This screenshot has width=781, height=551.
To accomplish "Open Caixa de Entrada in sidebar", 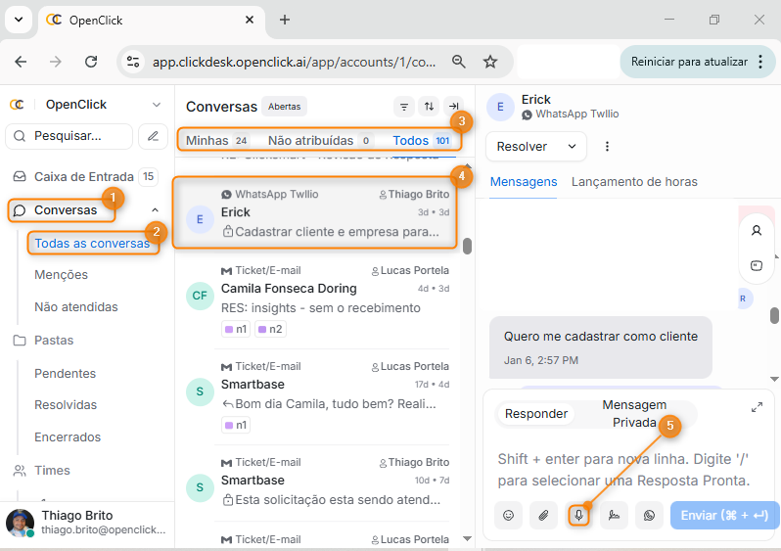I will click(83, 177).
